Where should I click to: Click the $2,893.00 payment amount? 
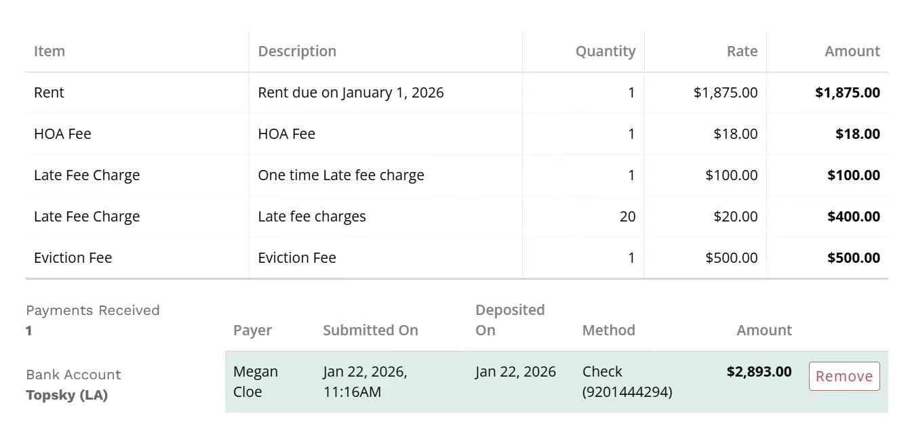coord(758,371)
